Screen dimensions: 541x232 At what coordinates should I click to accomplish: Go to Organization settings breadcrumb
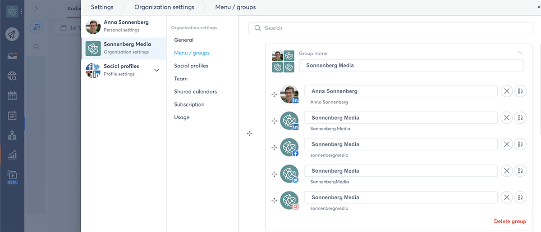click(x=164, y=7)
